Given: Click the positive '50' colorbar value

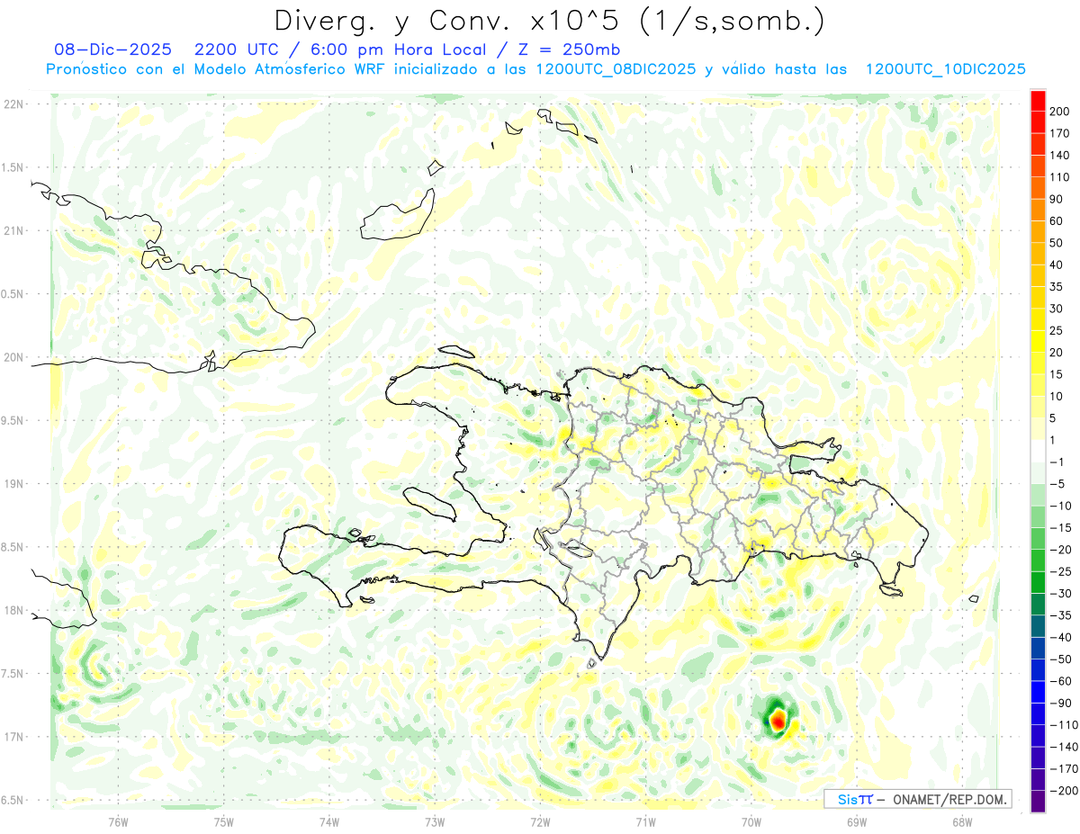Looking at the screenshot, I should (1057, 243).
